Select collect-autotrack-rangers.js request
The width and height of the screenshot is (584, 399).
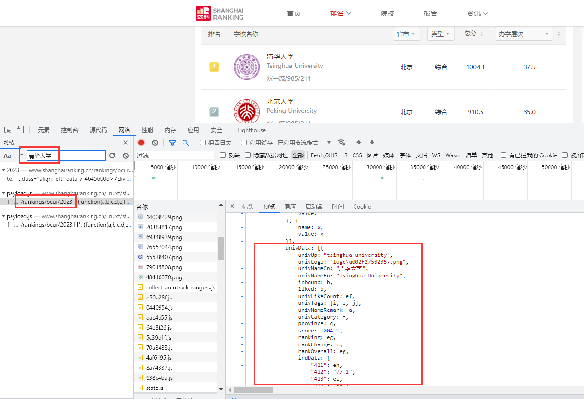click(x=181, y=288)
